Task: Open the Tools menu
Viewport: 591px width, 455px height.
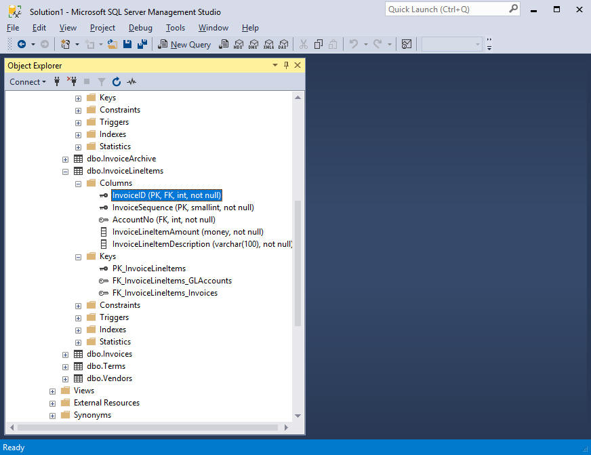Action: pyautogui.click(x=176, y=28)
